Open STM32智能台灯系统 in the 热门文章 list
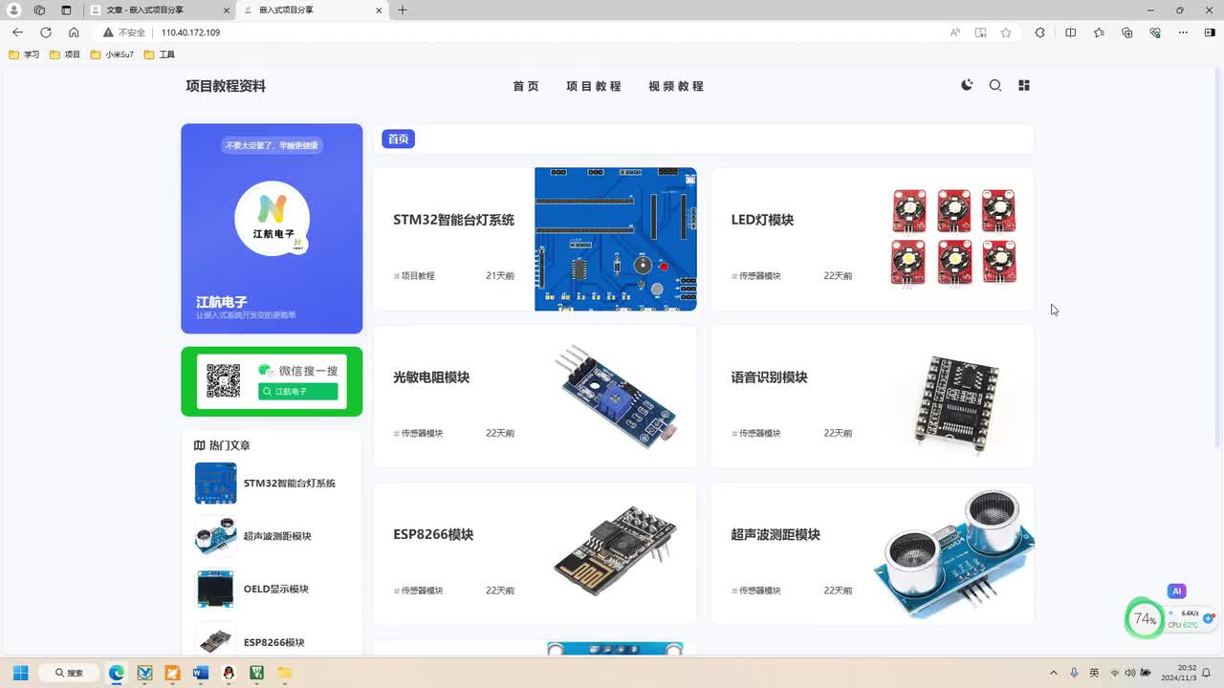1224x688 pixels. [290, 484]
